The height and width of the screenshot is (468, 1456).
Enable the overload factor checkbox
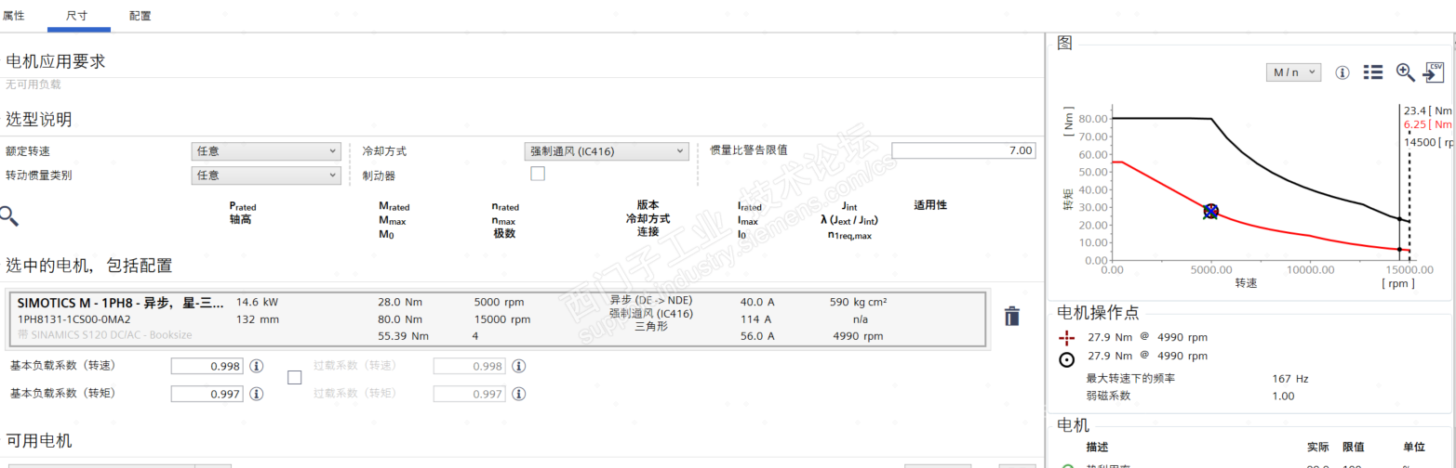(x=295, y=377)
